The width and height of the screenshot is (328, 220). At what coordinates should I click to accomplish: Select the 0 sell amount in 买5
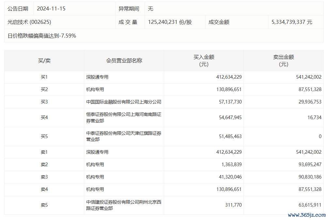point(320,136)
